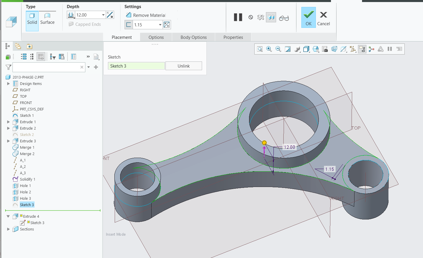This screenshot has height=258, width=423.
Task: Pause the Extrude tool
Action: 238,17
